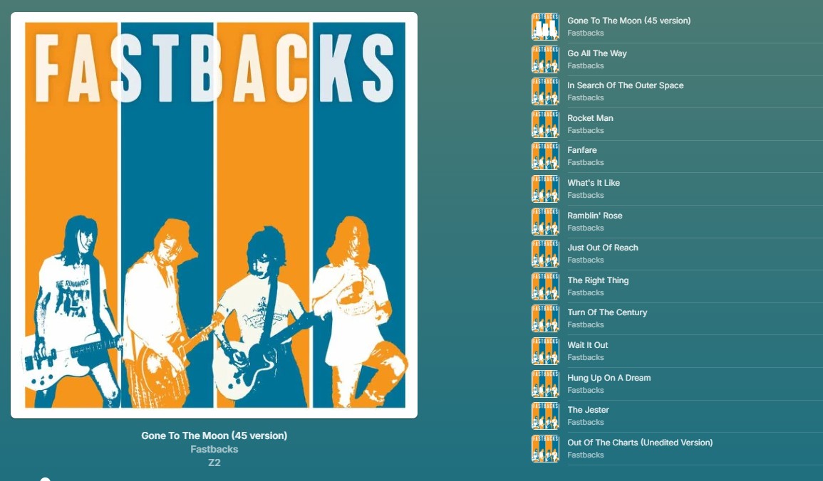
Task: Select The Right Thing from the queue
Action: (677, 286)
